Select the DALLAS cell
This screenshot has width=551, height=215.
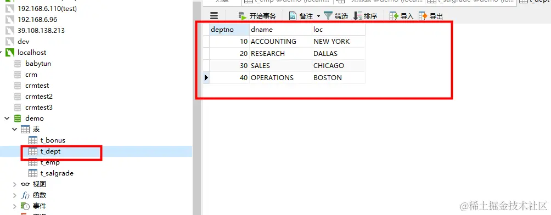[x=339, y=53]
